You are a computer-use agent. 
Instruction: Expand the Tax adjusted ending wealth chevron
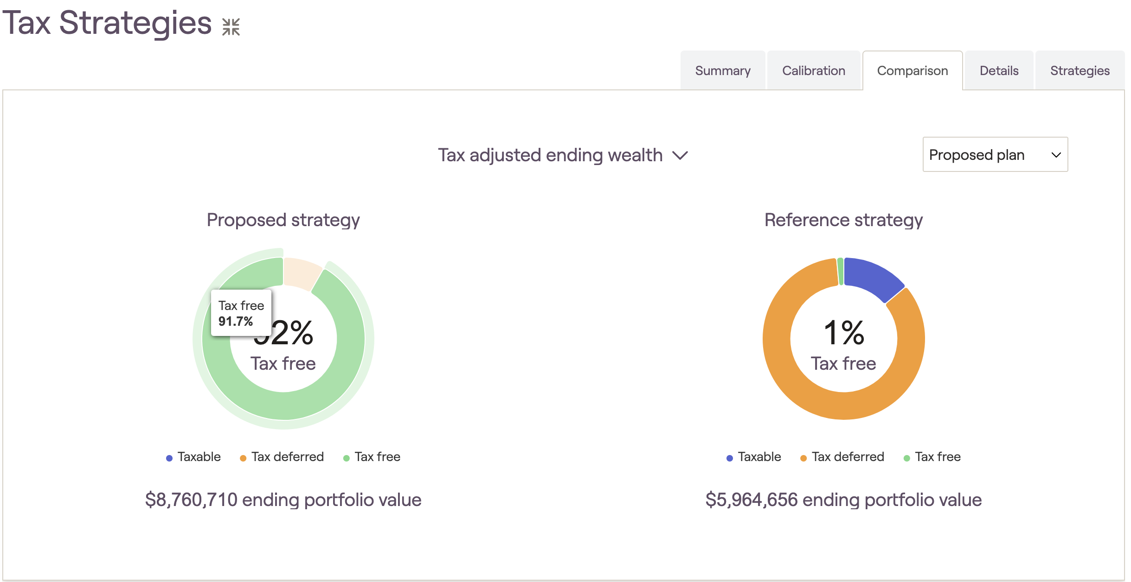pyautogui.click(x=680, y=156)
